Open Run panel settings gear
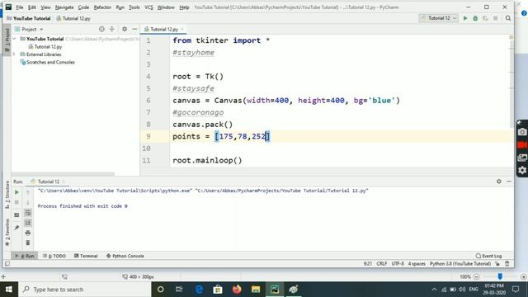This screenshot has width=528, height=297. 498,181
